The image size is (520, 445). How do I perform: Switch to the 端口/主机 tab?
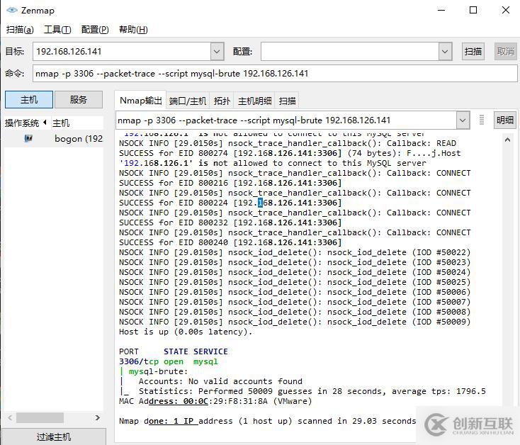(188, 101)
